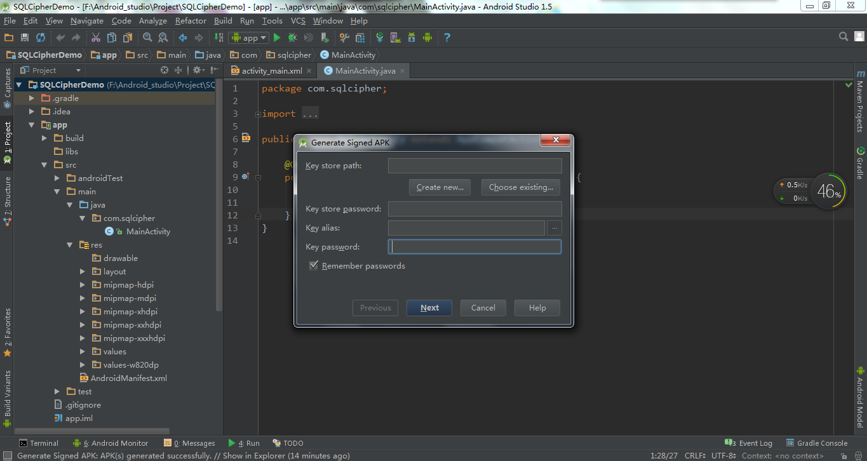867x461 pixels.
Task: Open the Maven Projects side tab
Action: 860,101
